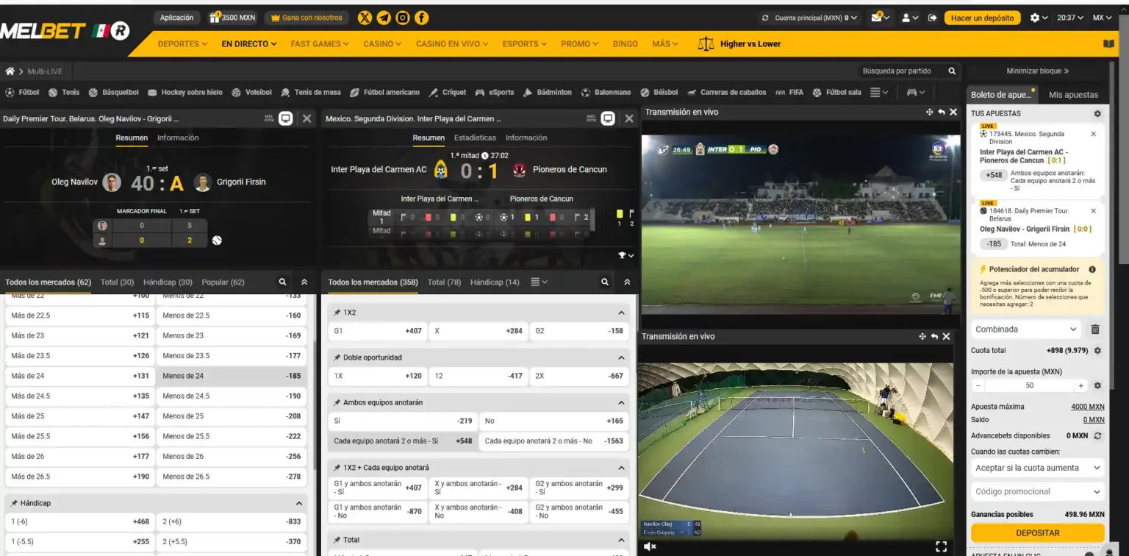
Task: Open the Higher vs Lower scales game
Action: coord(739,43)
